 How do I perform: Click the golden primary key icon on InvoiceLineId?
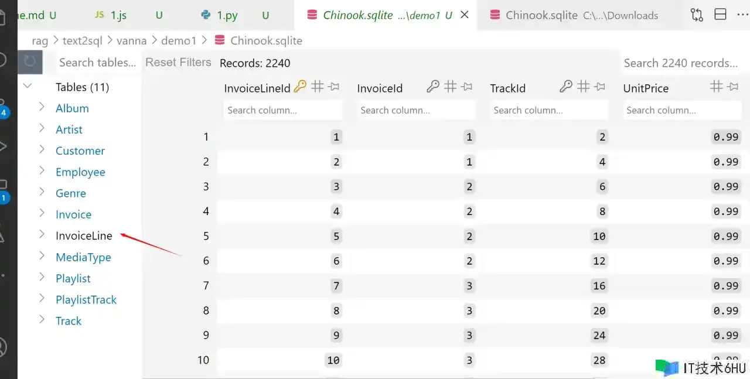coord(300,87)
